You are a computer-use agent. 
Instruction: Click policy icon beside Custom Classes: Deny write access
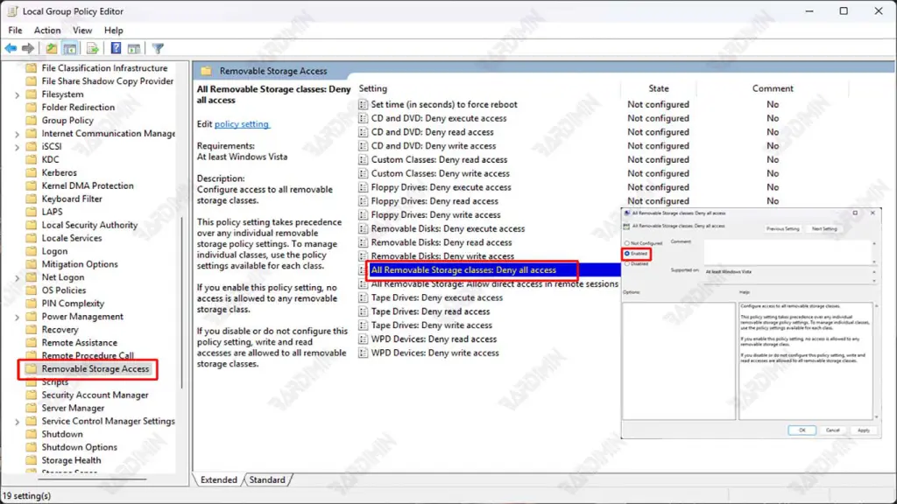pos(364,173)
